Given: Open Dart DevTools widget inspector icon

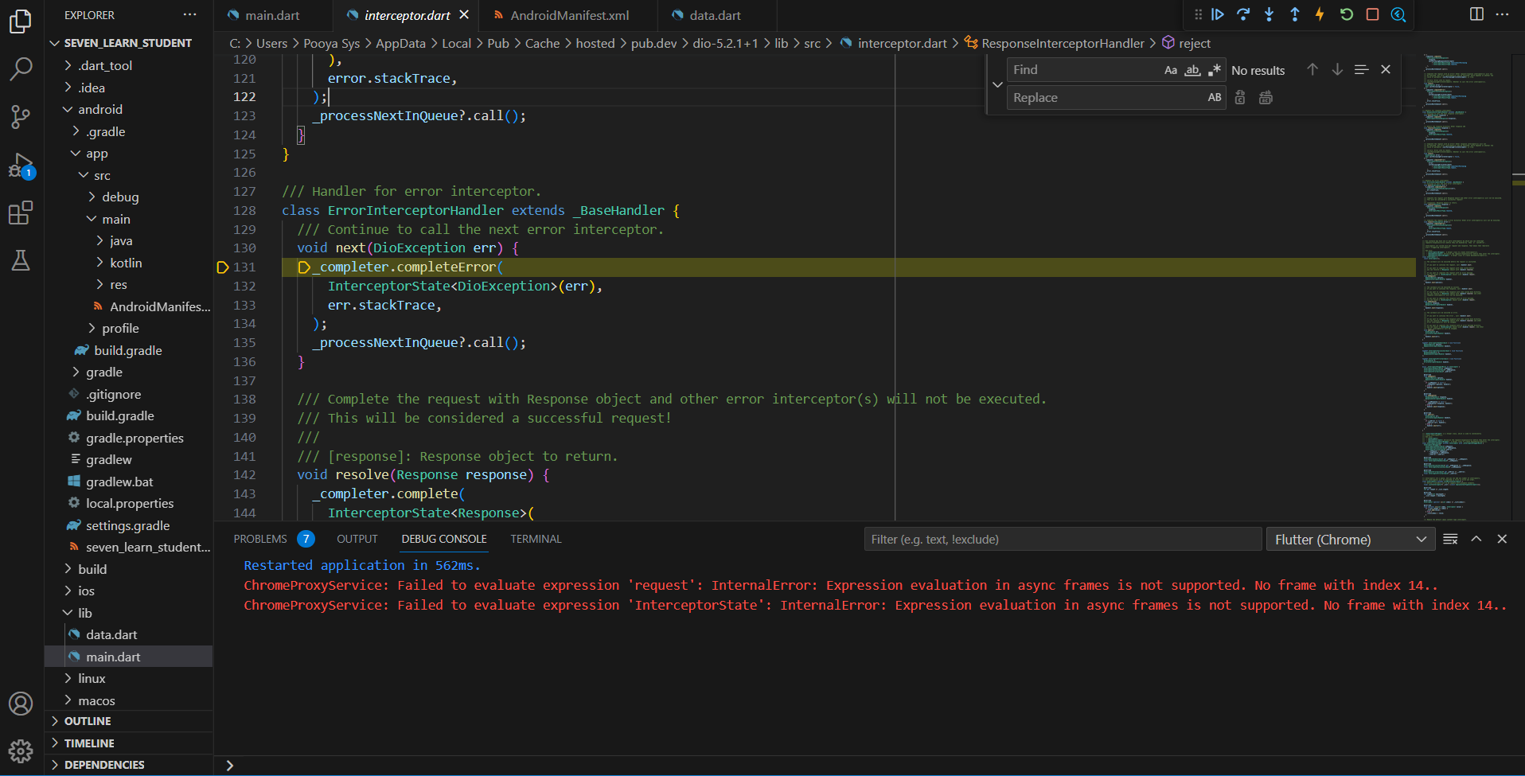Looking at the screenshot, I should [x=1398, y=14].
